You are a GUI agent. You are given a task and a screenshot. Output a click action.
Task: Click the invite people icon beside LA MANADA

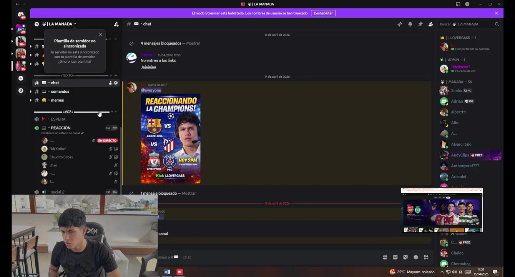click(x=116, y=24)
